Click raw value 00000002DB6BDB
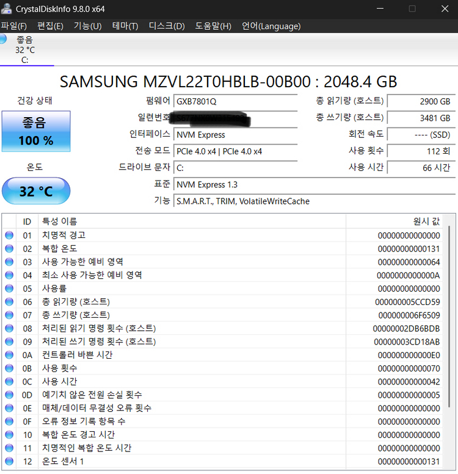Image resolution: width=458 pixels, height=474 pixels. pyautogui.click(x=406, y=329)
